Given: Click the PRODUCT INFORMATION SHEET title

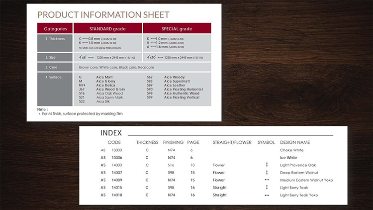Looking at the screenshot, I should [x=103, y=14].
